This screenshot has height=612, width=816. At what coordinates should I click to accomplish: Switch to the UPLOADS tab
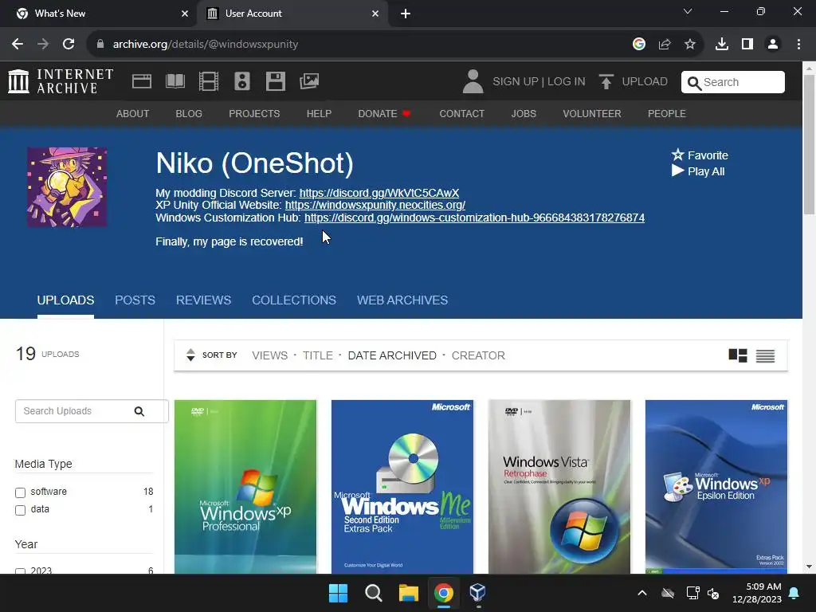point(65,300)
